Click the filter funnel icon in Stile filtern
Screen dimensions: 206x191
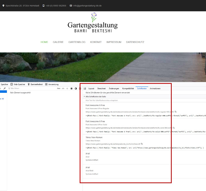point(9,88)
